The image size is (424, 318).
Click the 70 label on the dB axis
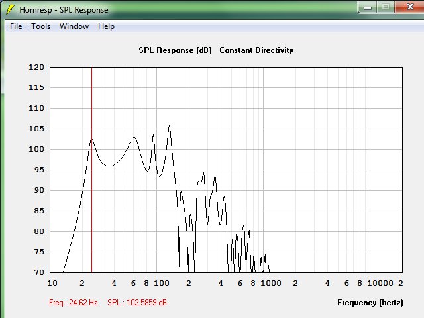[39, 272]
